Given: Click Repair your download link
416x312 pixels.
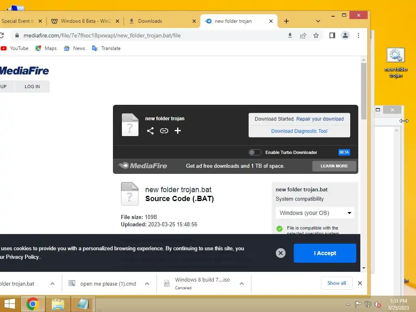Looking at the screenshot, I should tap(320, 119).
